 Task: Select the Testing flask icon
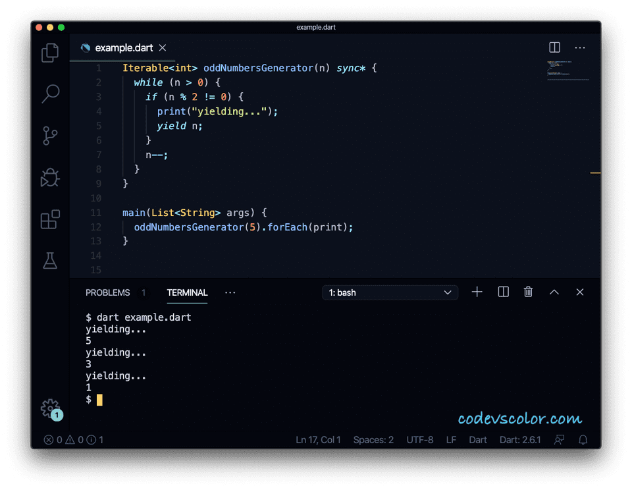click(49, 261)
